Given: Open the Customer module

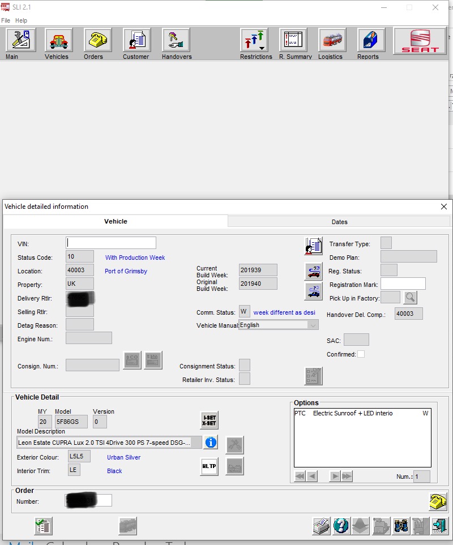Looking at the screenshot, I should (x=136, y=40).
